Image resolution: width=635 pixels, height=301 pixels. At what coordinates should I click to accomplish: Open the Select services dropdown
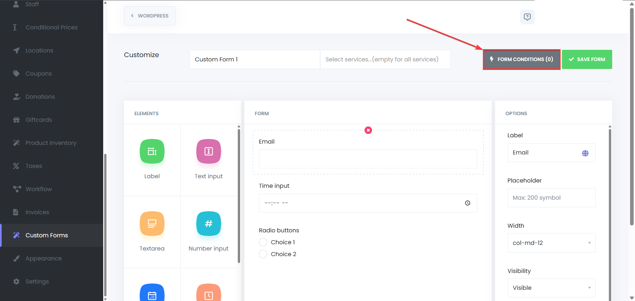(385, 59)
